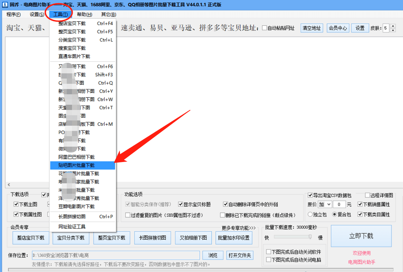Uncheck 导出淘宝CSV数据包
Image resolution: width=403 pixels, height=272 pixels.
click(x=310, y=195)
